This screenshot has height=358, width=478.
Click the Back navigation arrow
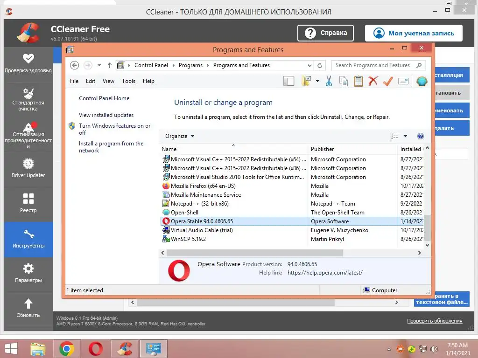[74, 65]
